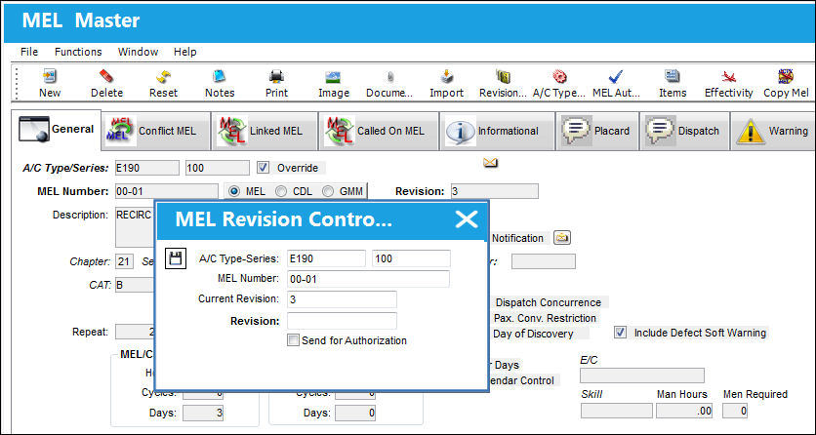Select the GMM radio button
Screen dimensions: 816x435
328,191
